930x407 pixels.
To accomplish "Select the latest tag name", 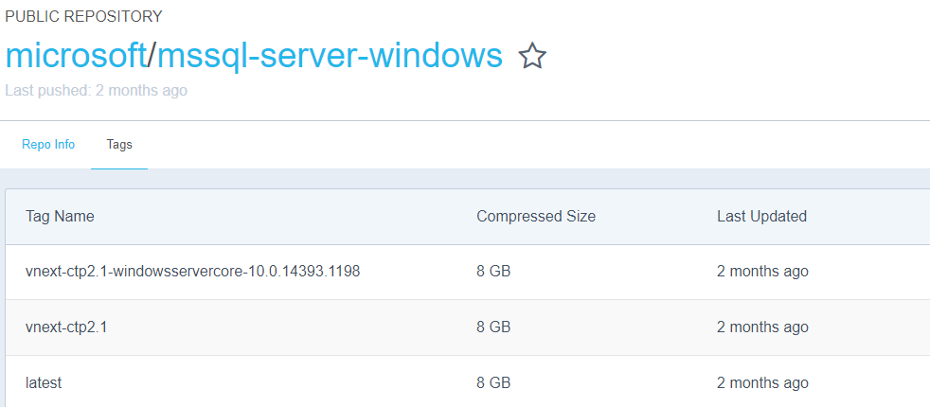I will [44, 382].
